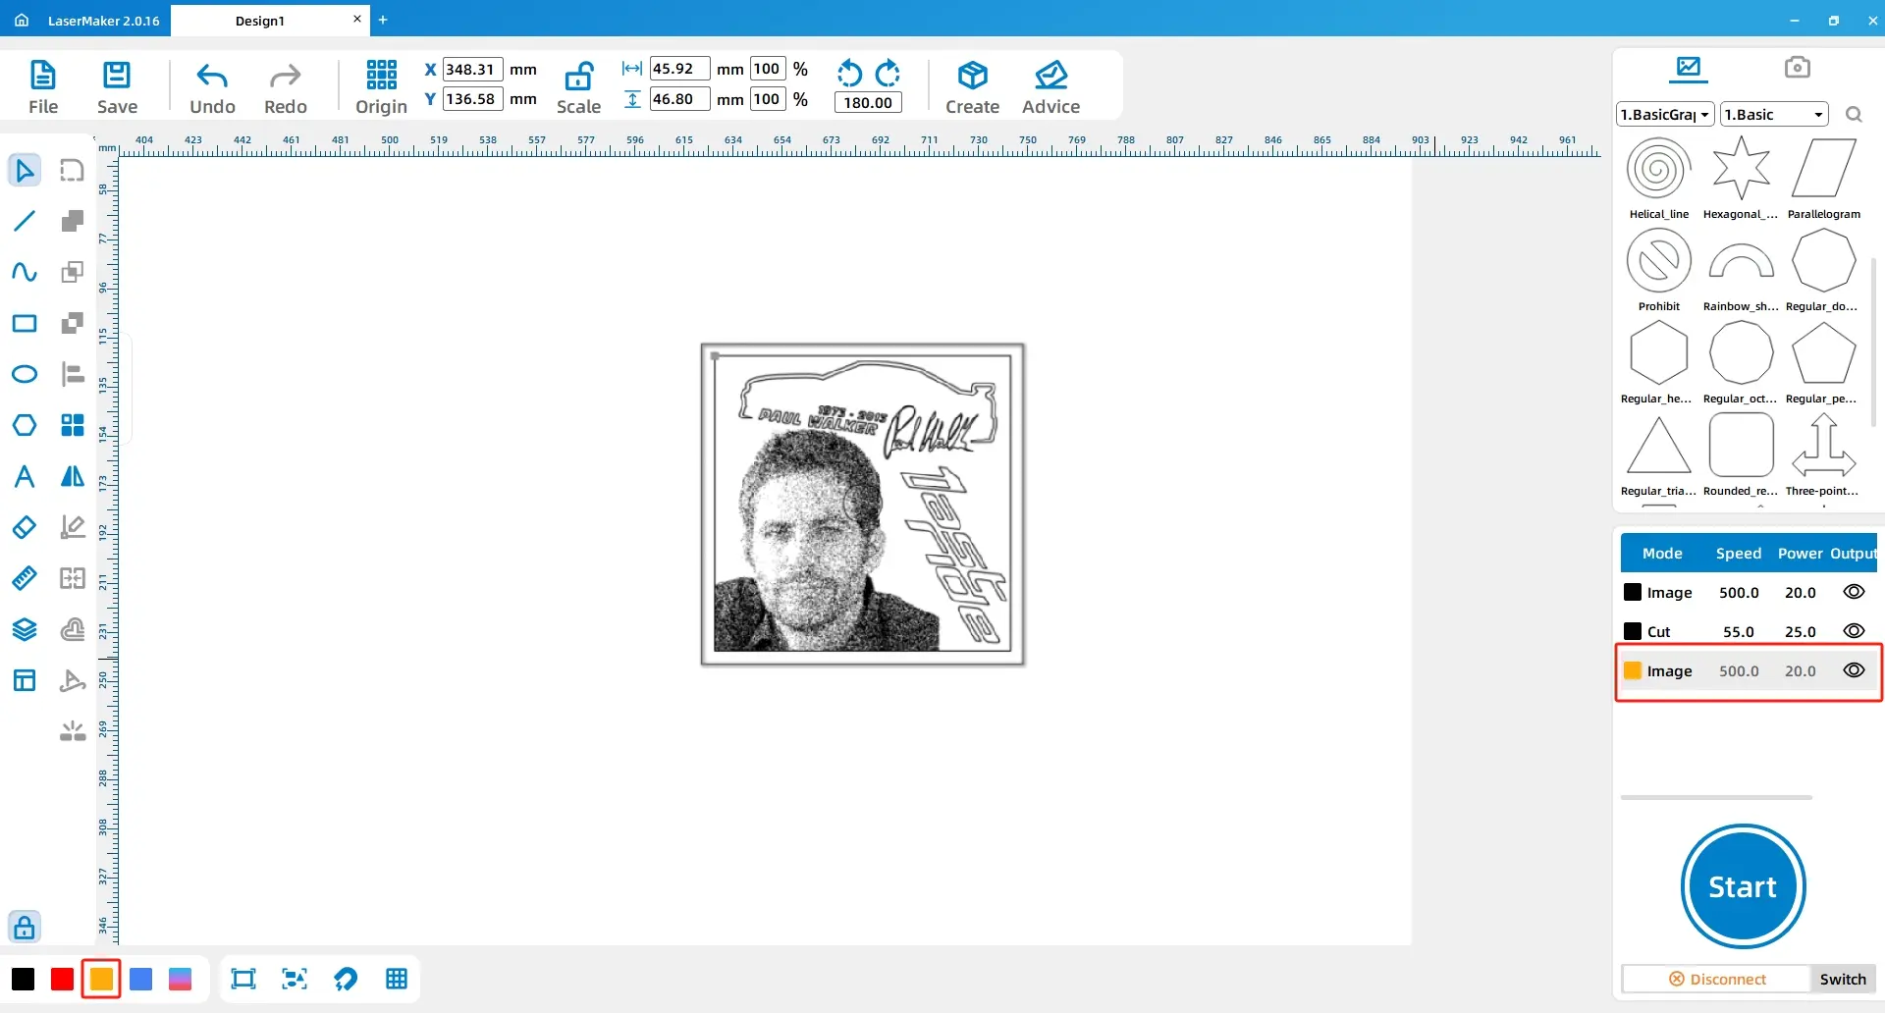The height and width of the screenshot is (1013, 1885).
Task: Choose the curve drawing tool
Action: (x=25, y=272)
